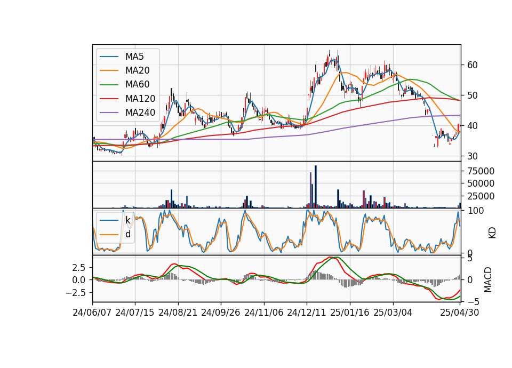Click the tallest volume bar in December
The width and height of the screenshot is (512, 368).
click(315, 187)
